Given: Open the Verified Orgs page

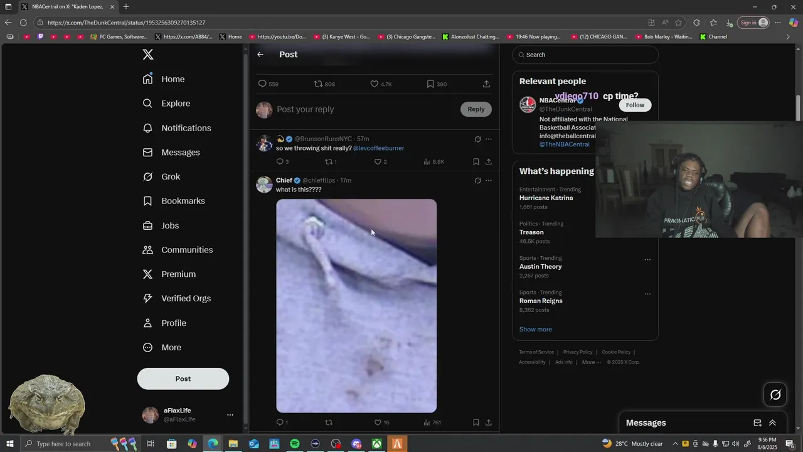Looking at the screenshot, I should (x=176, y=298).
